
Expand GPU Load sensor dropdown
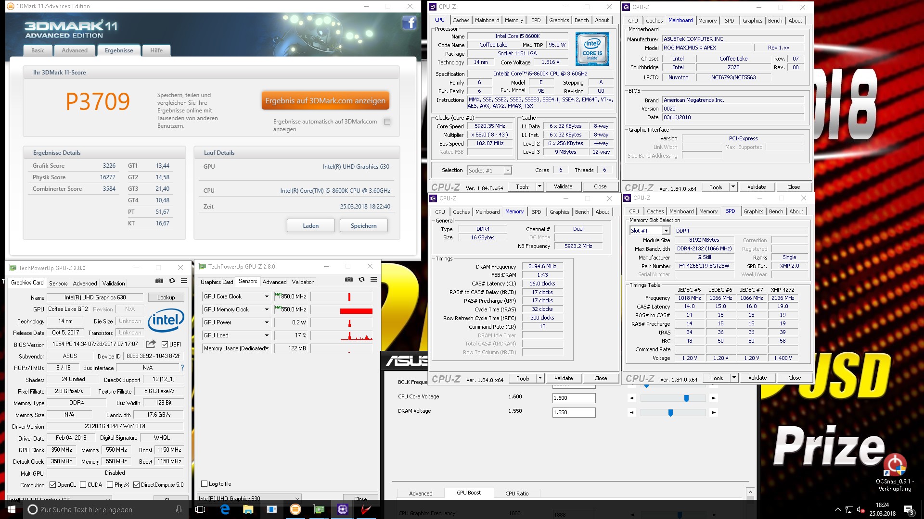[x=267, y=335]
